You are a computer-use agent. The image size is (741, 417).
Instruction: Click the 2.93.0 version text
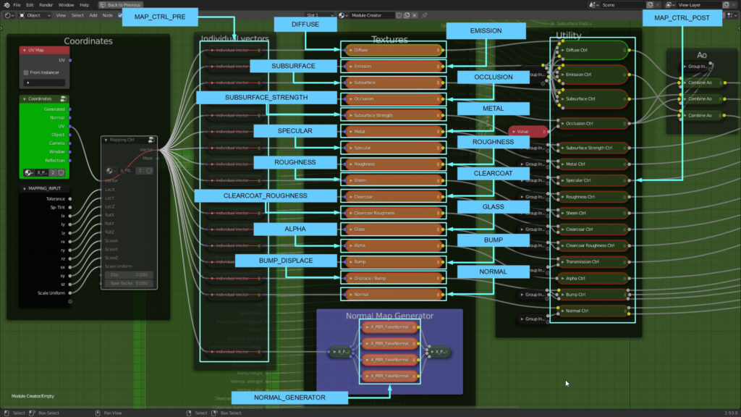click(731, 413)
